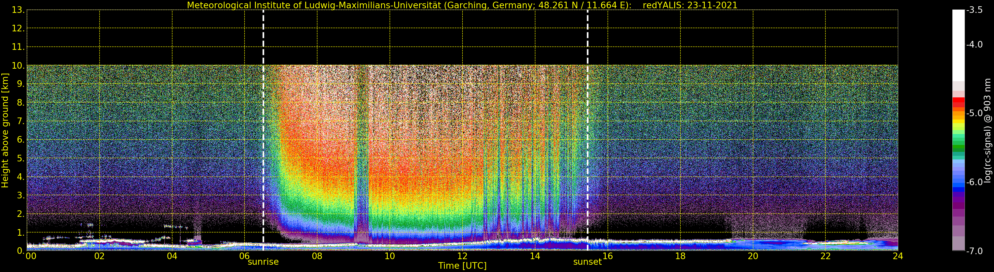Click the 13 km tick on height axis
This screenshot has height=272, width=994.
point(18,10)
